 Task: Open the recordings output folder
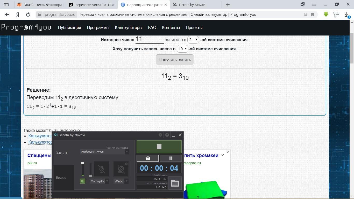click(175, 183)
